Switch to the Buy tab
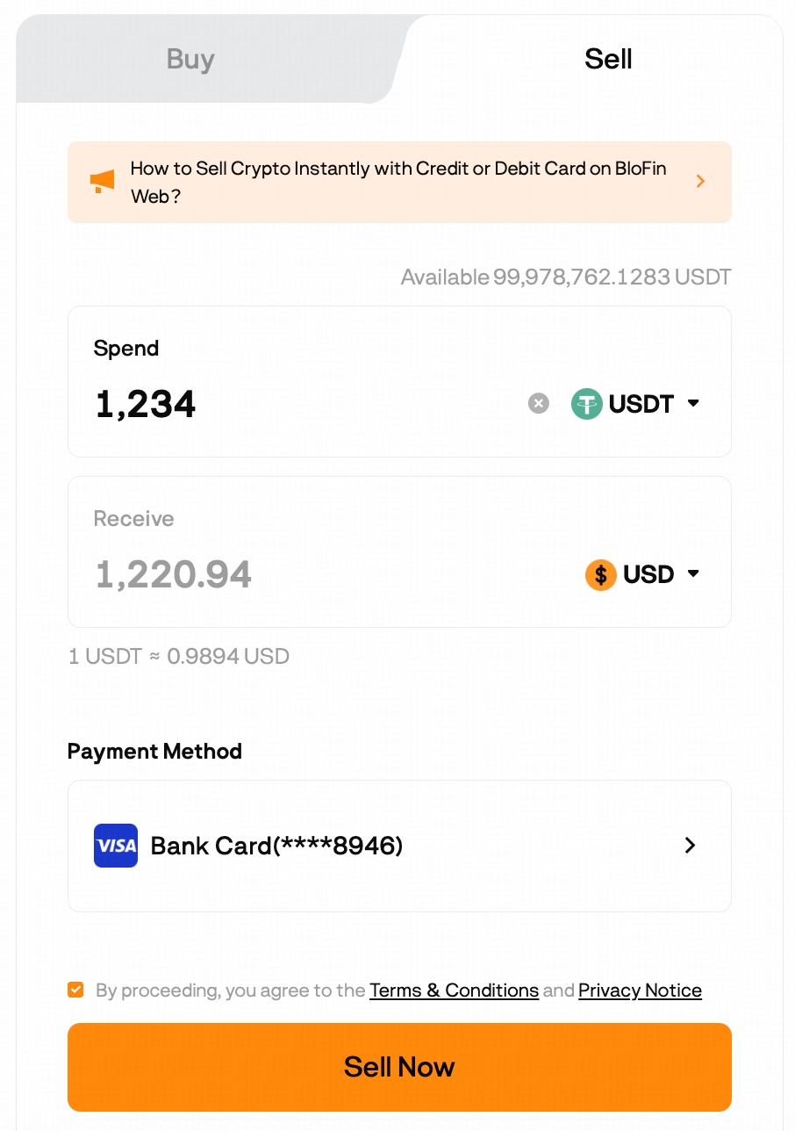Image resolution: width=795 pixels, height=1131 pixels. (190, 59)
